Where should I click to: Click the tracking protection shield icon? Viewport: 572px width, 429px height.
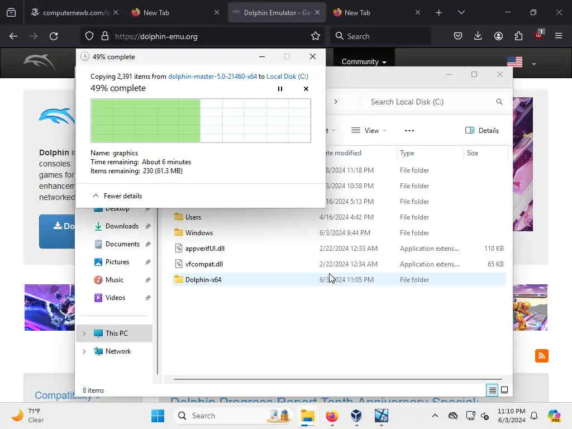pos(89,36)
